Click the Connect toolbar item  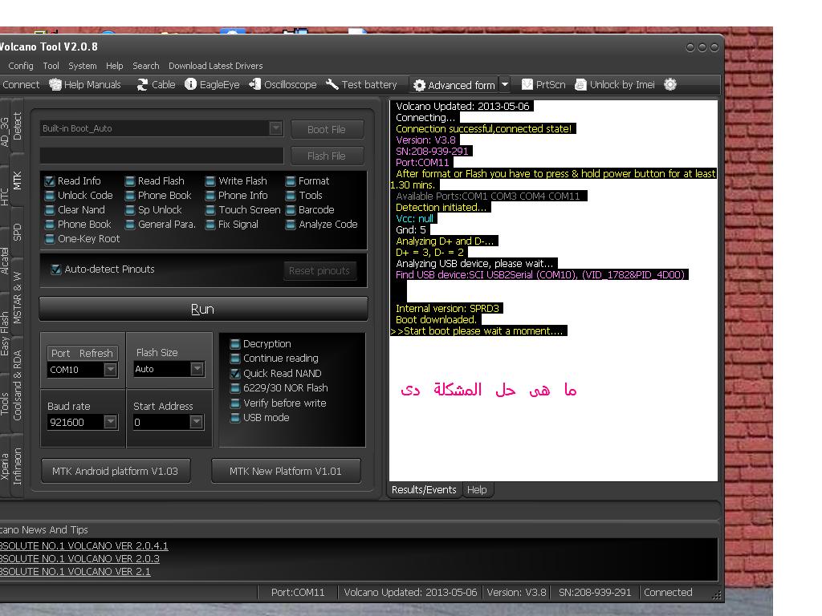point(20,84)
